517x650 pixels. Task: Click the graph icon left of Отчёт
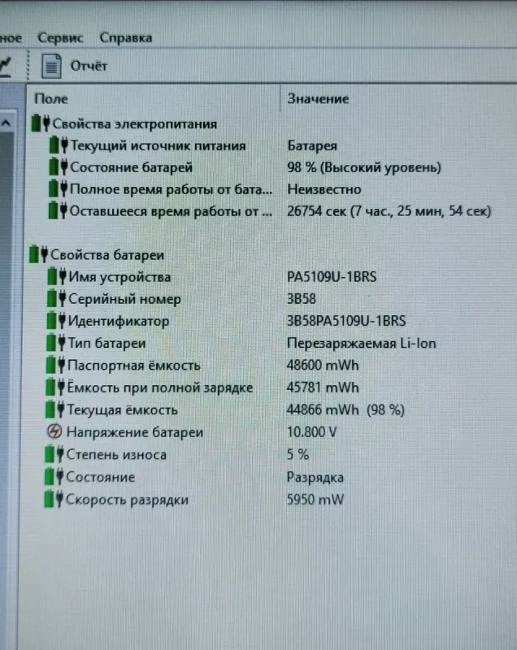pyautogui.click(x=5, y=64)
